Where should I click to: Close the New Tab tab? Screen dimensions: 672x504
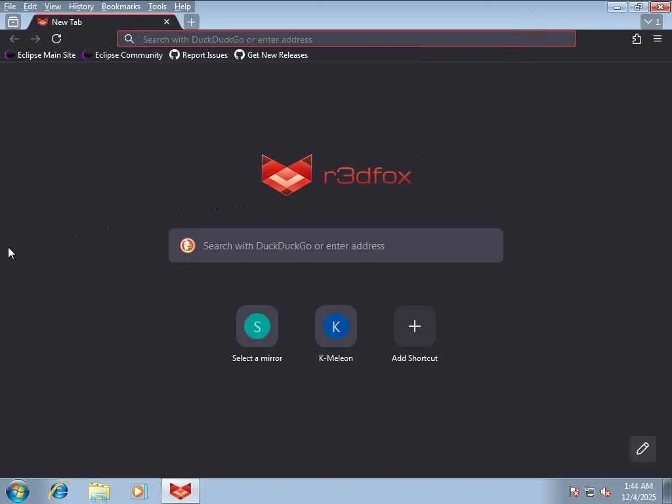click(x=167, y=22)
